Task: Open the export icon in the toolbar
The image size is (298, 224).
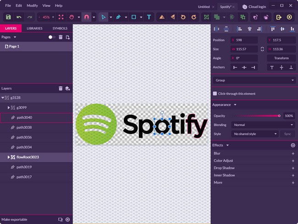Action: [x=279, y=17]
